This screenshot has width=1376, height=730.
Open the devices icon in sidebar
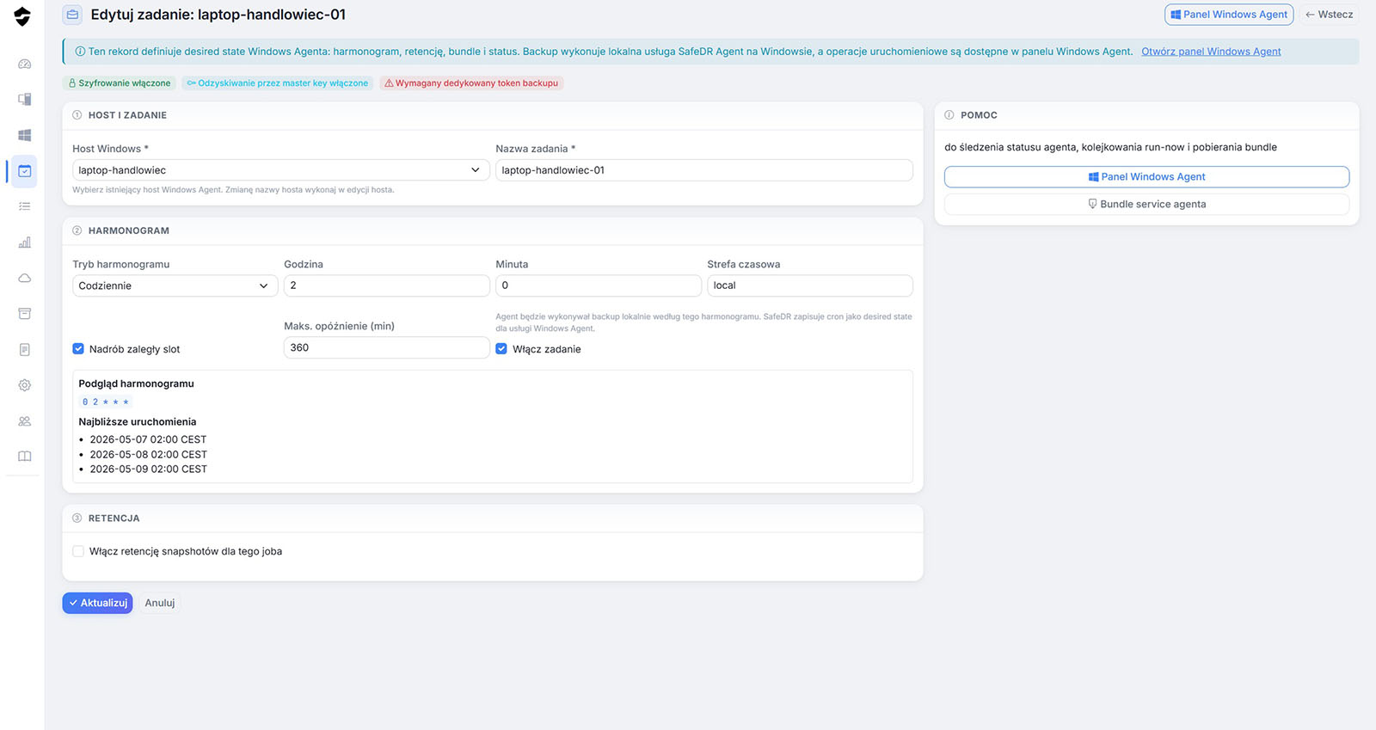[x=25, y=100]
